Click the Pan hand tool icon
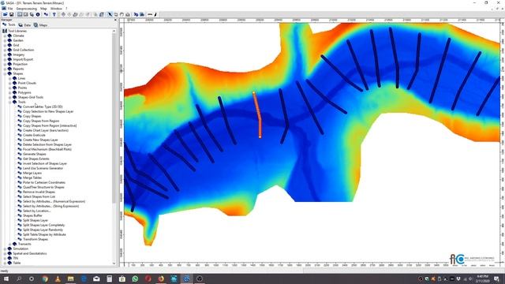The width and height of the screenshot is (505, 284). [122, 14]
